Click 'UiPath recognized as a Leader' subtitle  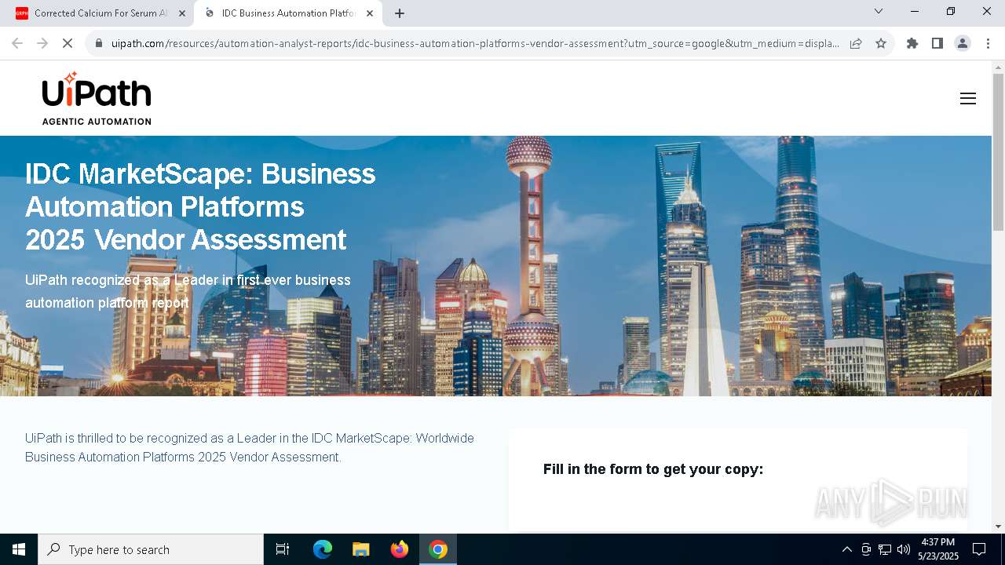tap(188, 291)
